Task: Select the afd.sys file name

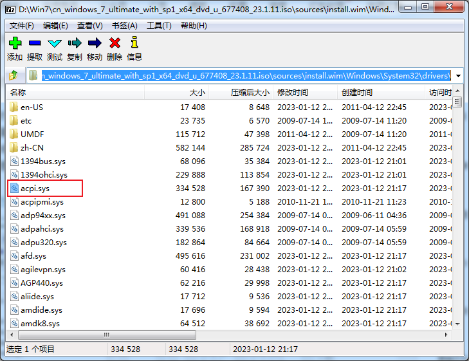Action: point(33,256)
